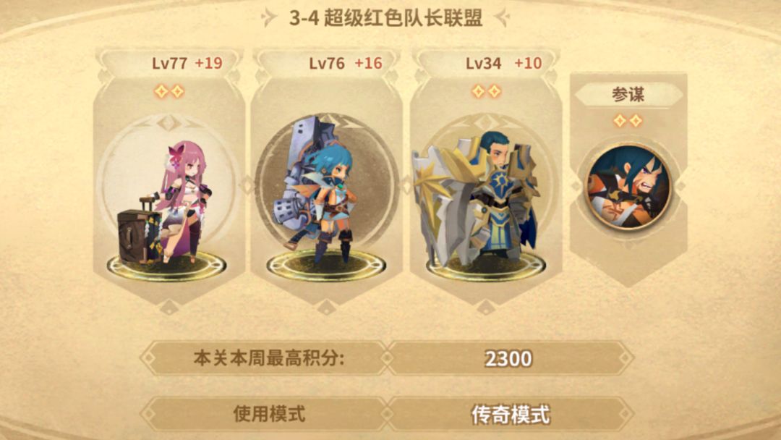Click the star rating above knight hero

click(x=486, y=91)
